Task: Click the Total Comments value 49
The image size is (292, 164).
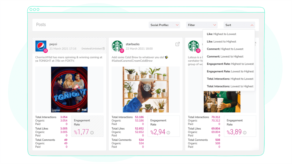Action: click(66, 140)
